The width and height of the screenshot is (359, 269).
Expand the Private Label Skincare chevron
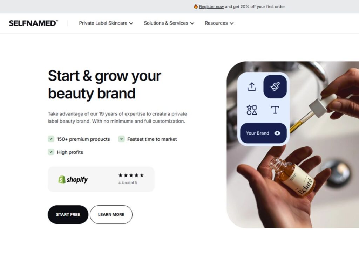tap(131, 23)
